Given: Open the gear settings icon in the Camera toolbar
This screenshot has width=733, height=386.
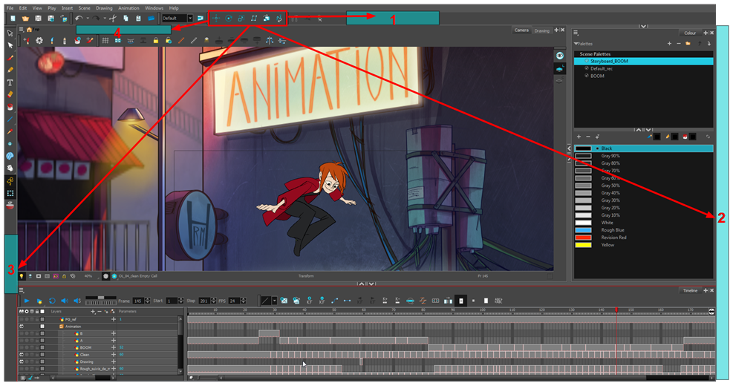Looking at the screenshot, I should tap(39, 41).
